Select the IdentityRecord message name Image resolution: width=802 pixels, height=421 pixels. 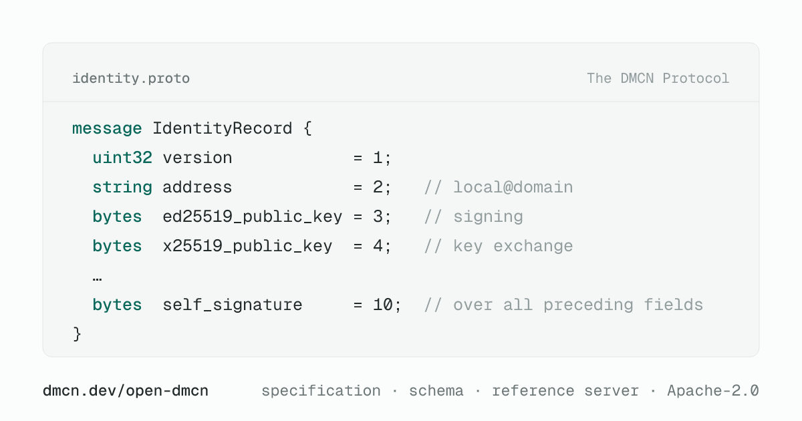tap(223, 128)
